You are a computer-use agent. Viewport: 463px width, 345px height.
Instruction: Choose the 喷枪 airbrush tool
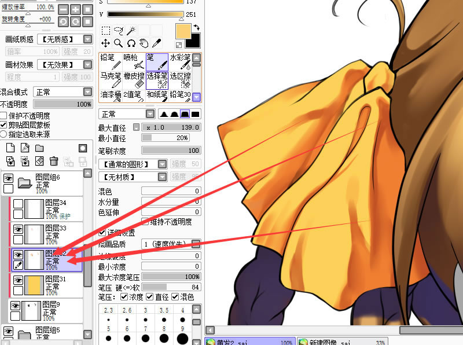point(134,62)
